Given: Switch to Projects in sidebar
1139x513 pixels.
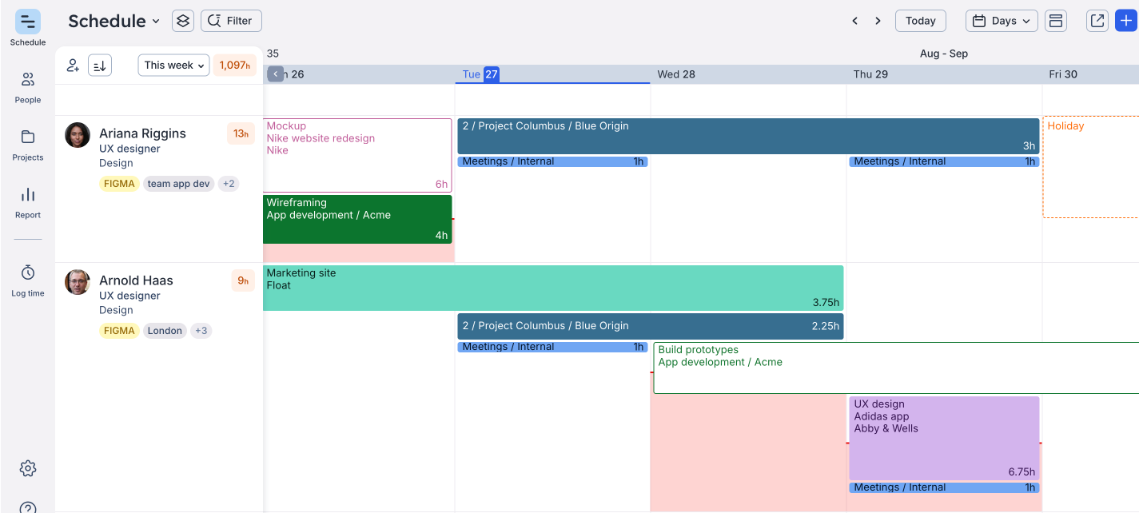Looking at the screenshot, I should click(x=28, y=145).
